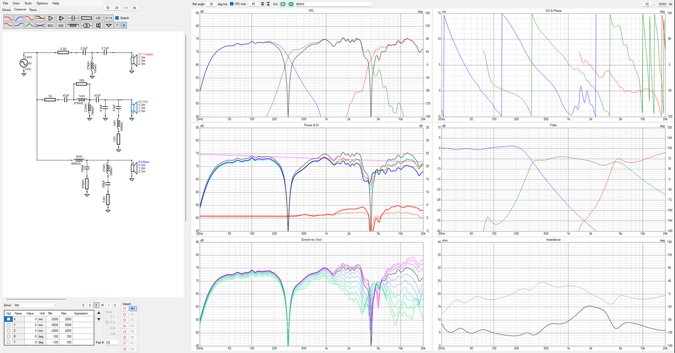Viewport: 675px width, 353px height.
Task: Click the green plus overlay add button
Action: (x=283, y=4)
